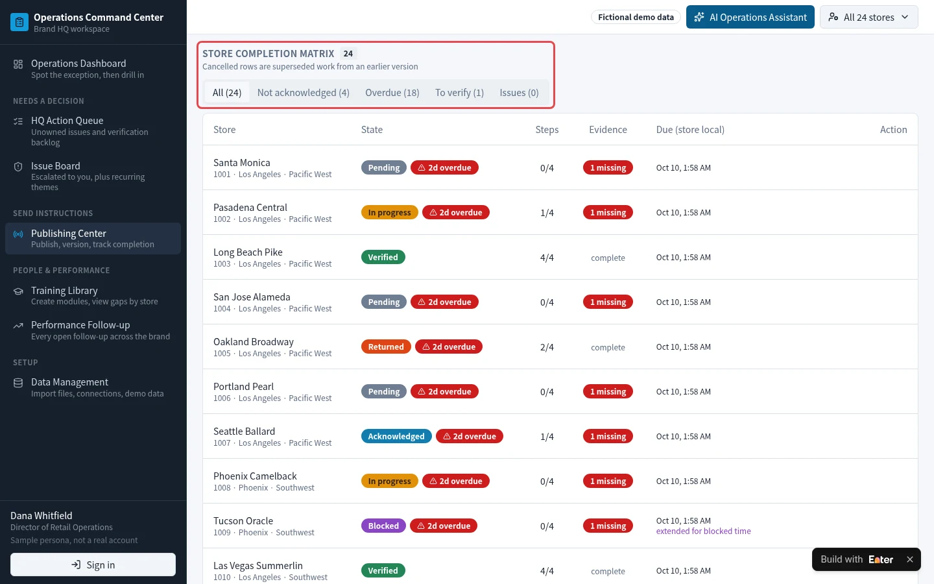The height and width of the screenshot is (584, 934).
Task: Click the Evidence column header
Action: (x=608, y=130)
